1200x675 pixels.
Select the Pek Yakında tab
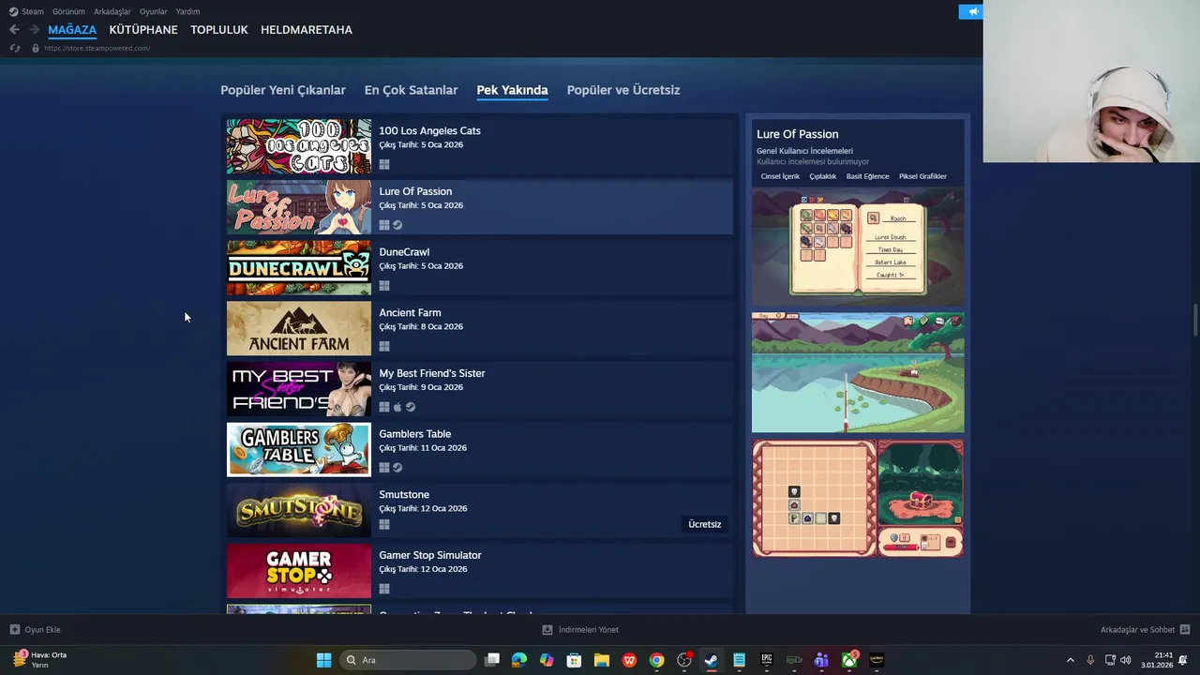pyautogui.click(x=512, y=90)
